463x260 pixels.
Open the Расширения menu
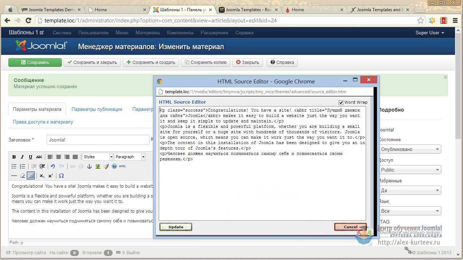point(214,32)
